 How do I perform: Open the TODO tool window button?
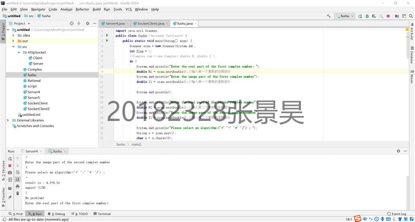[80, 214]
